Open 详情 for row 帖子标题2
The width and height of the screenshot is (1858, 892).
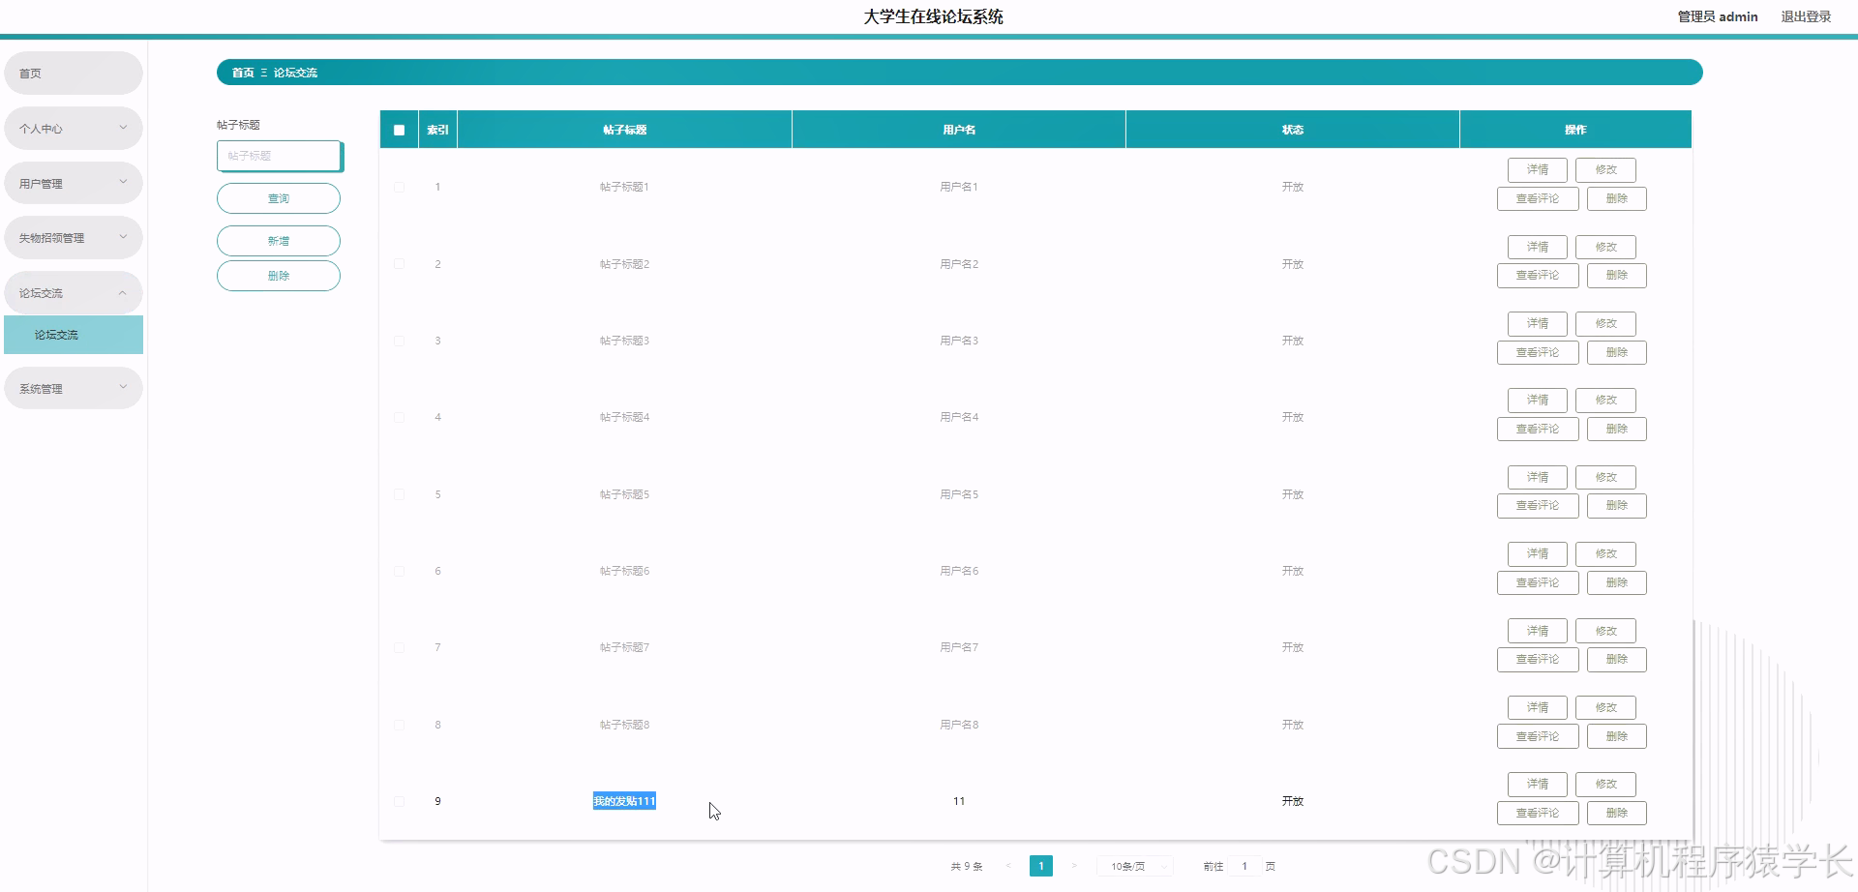pos(1537,247)
